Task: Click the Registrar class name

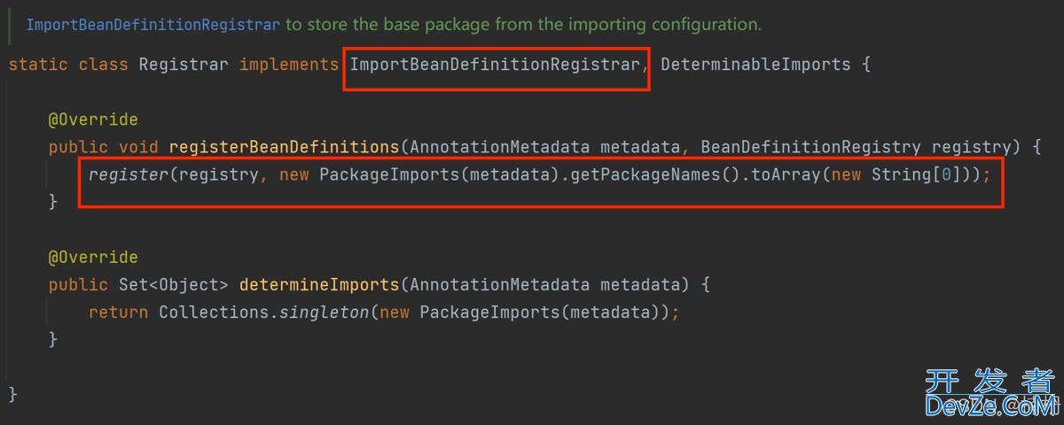Action: point(184,65)
